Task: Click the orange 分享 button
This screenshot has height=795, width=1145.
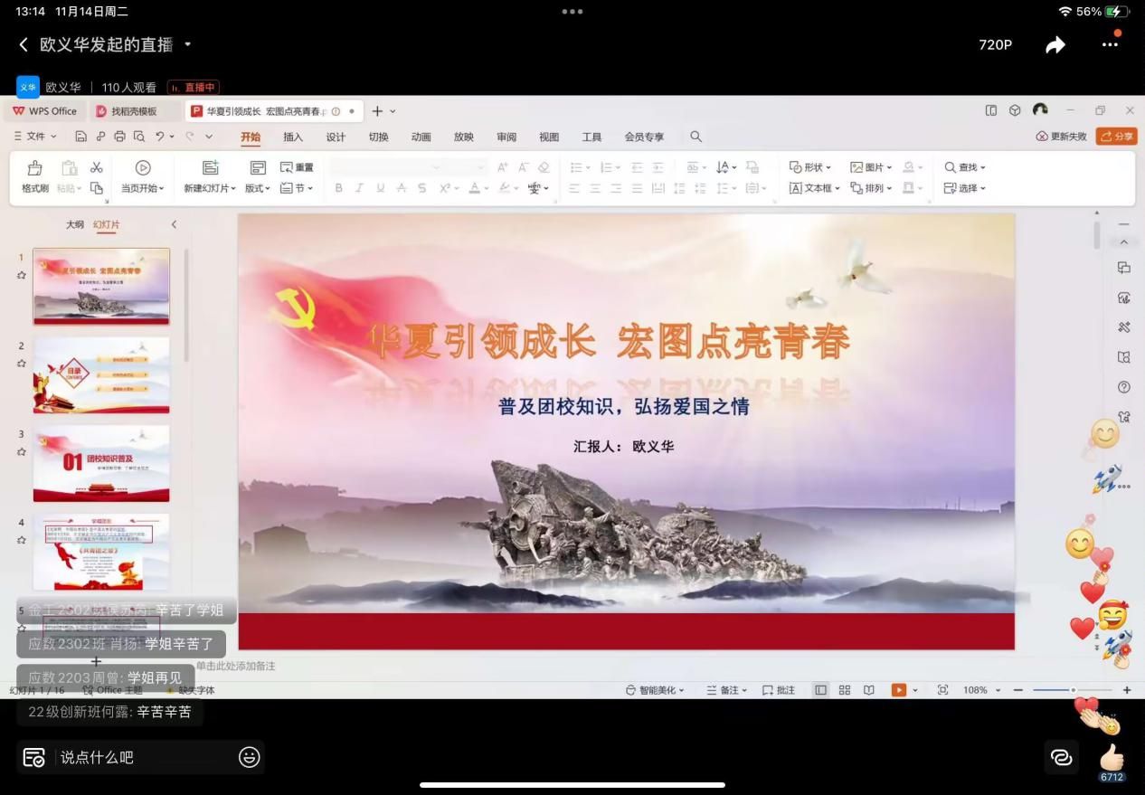Action: [1116, 137]
